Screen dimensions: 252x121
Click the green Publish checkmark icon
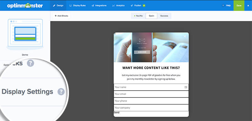144,5
